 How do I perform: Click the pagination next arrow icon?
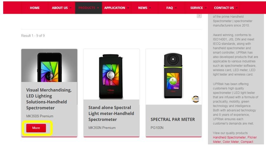[x=199, y=16]
